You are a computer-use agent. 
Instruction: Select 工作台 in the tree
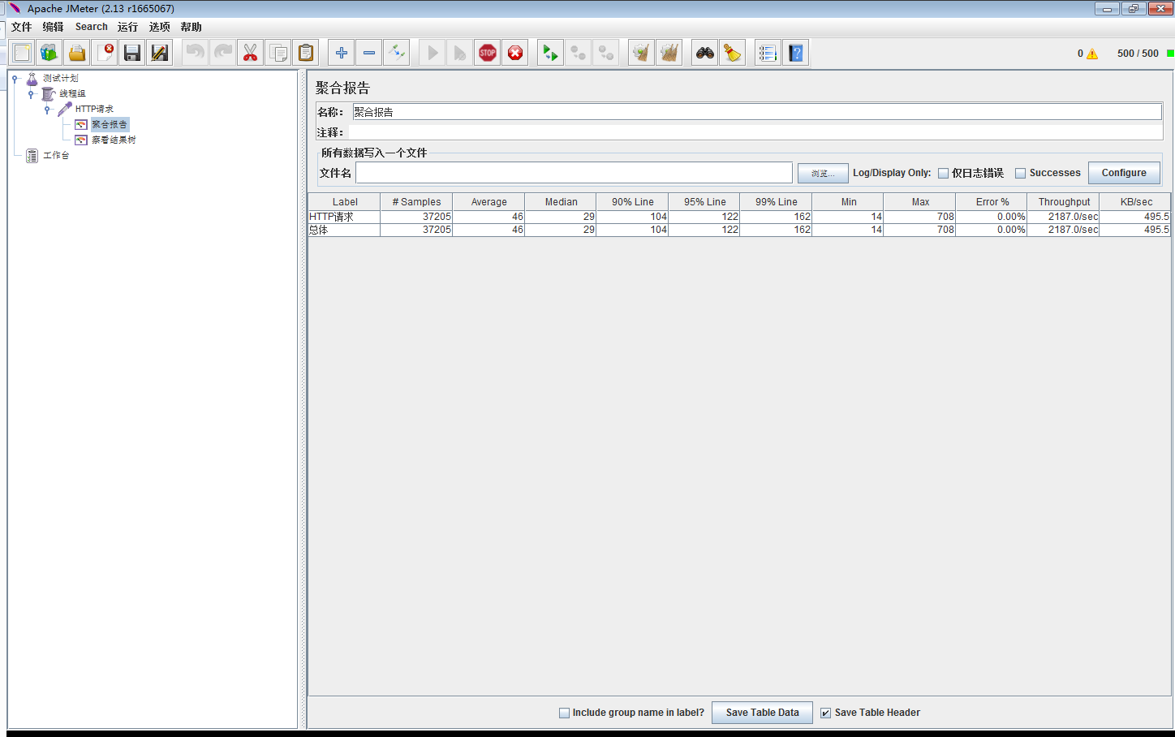(x=56, y=156)
